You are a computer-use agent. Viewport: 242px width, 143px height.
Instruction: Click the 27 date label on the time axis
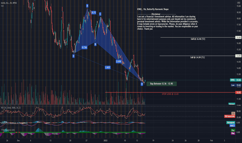point(86,140)
